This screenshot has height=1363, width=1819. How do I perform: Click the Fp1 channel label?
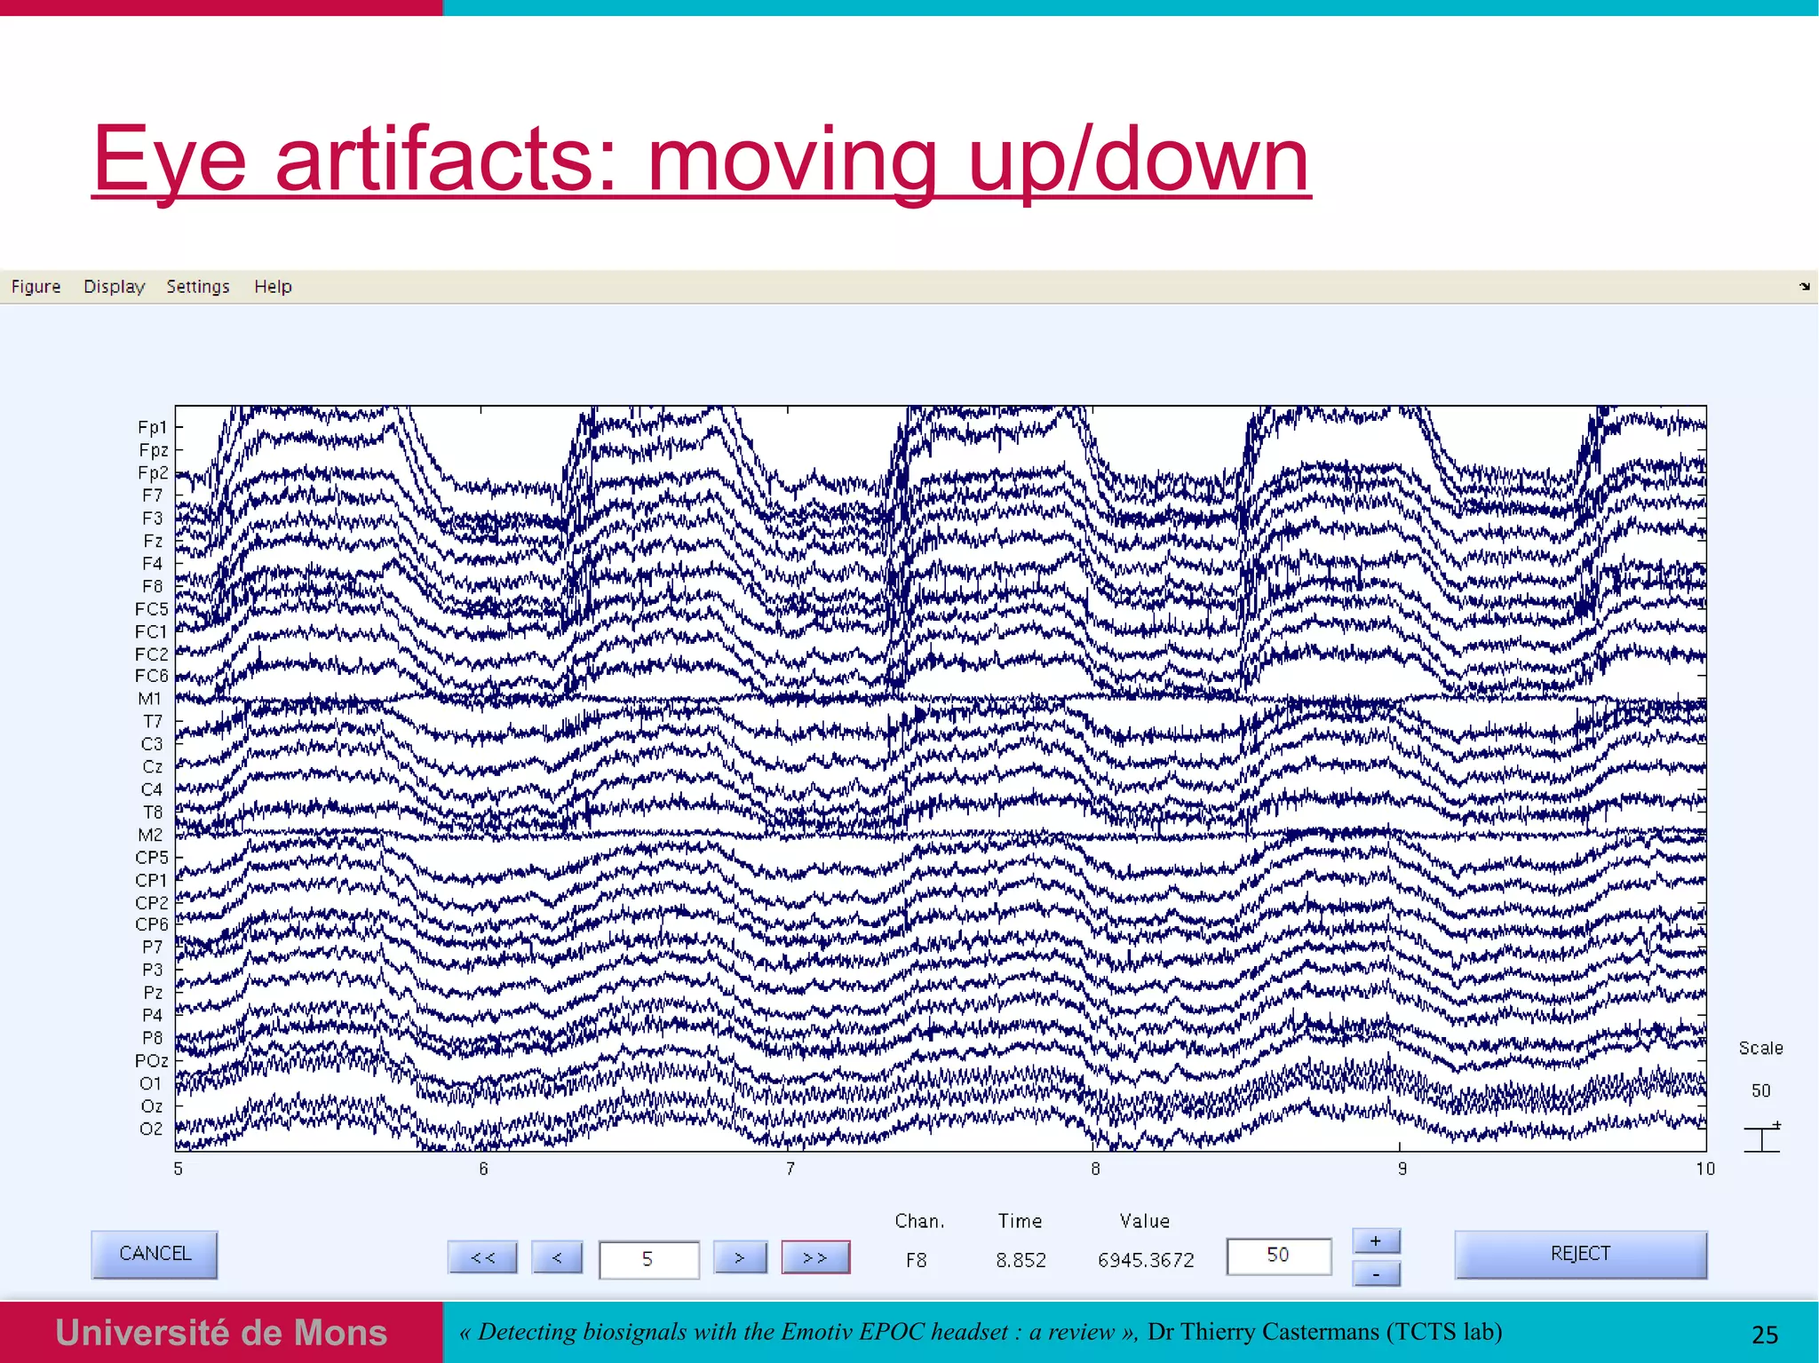[x=152, y=428]
